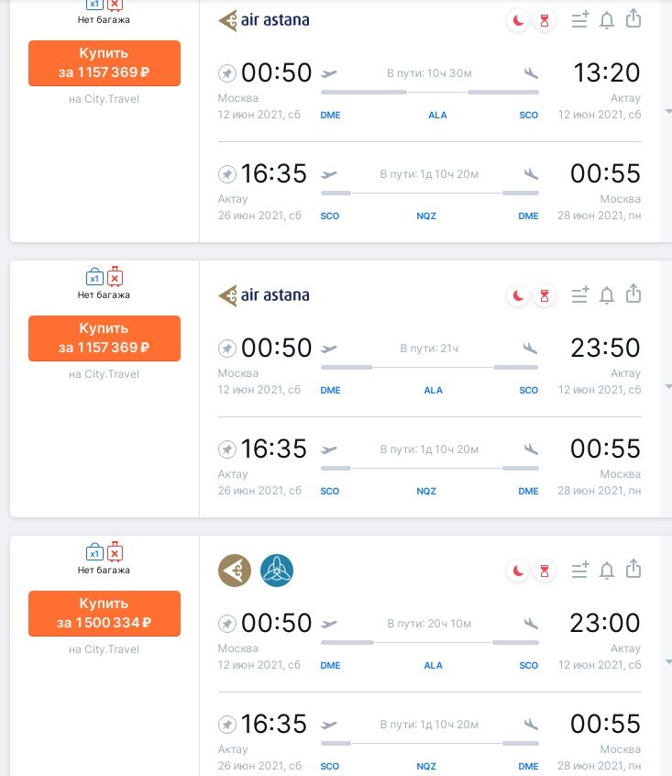The height and width of the screenshot is (776, 672).
Task: Click the bell icon on the 1 500 334 ₽ ticket
Action: coord(607,571)
